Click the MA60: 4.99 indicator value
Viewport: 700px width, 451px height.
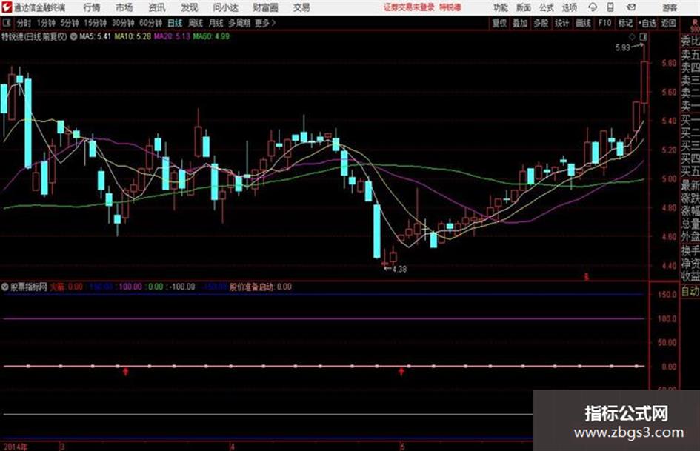[x=211, y=36]
